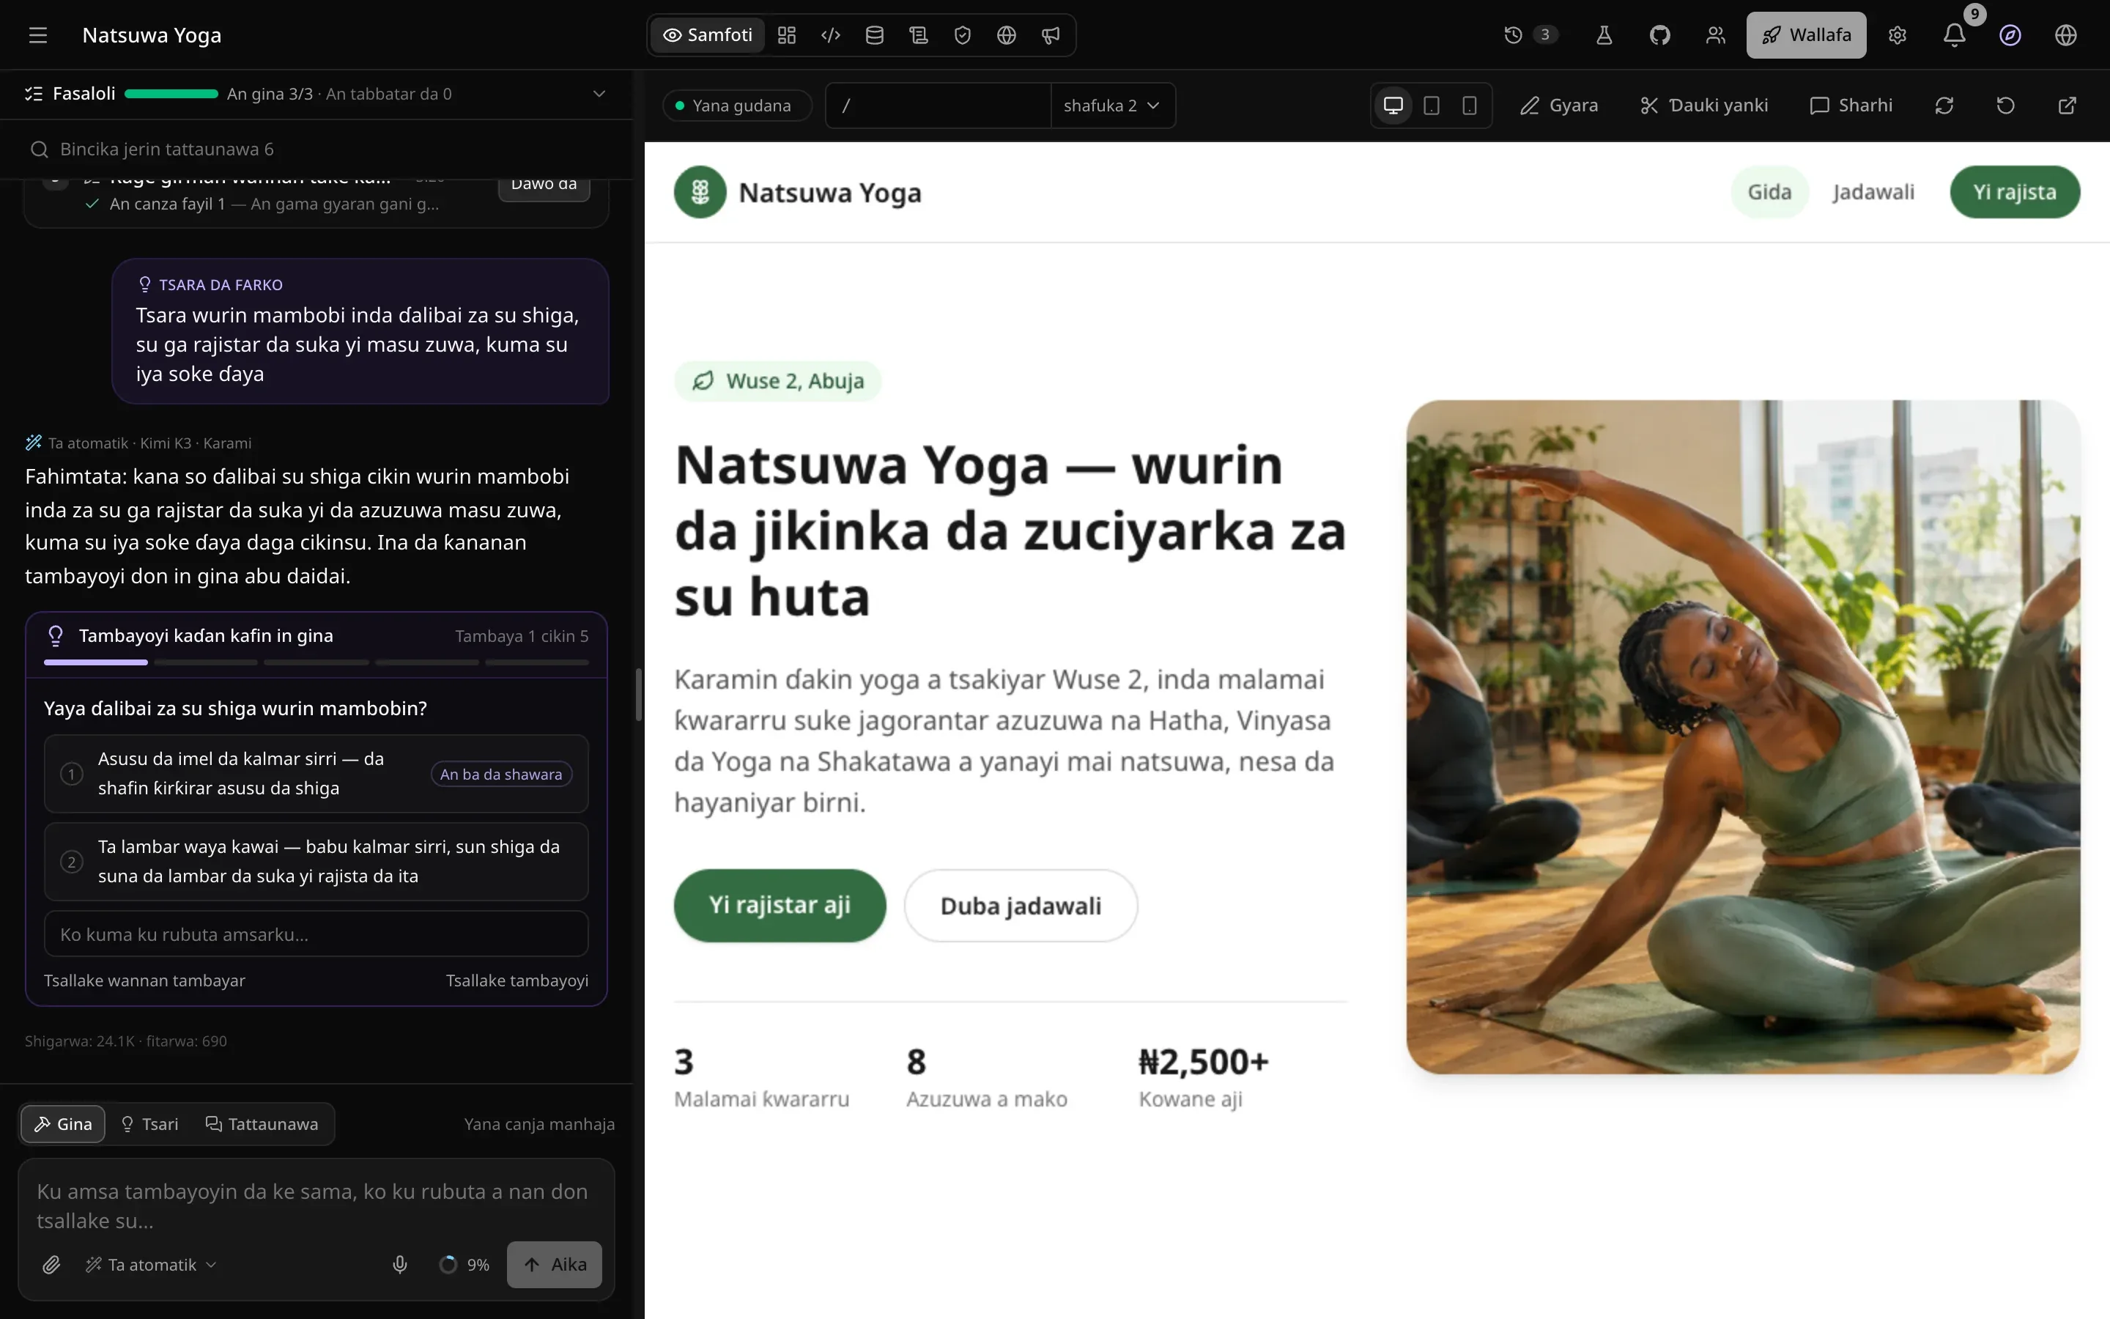Click the microphone voice input icon
2110x1319 pixels.
pyautogui.click(x=400, y=1264)
